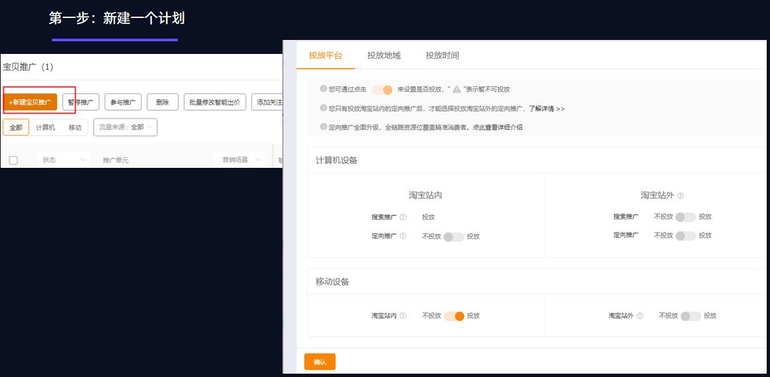
Task: Click the 暂停推广 button
Action: [x=81, y=102]
